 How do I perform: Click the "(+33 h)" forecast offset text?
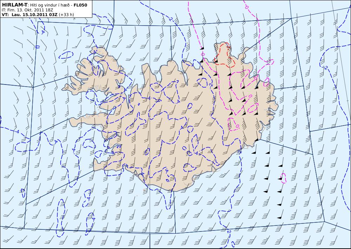point(66,15)
